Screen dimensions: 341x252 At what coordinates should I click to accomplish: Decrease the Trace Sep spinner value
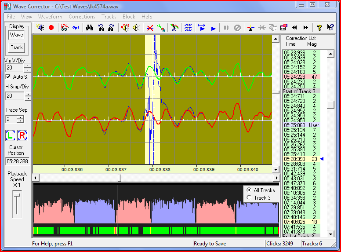(x=20, y=121)
